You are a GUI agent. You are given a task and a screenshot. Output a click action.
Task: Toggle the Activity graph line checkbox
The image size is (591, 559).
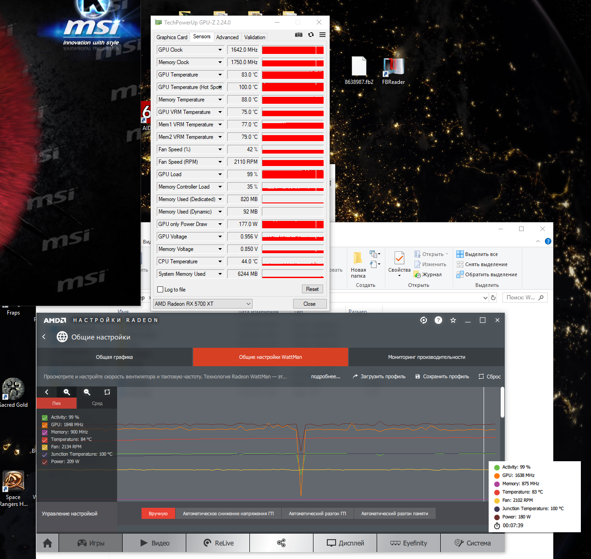tap(45, 417)
